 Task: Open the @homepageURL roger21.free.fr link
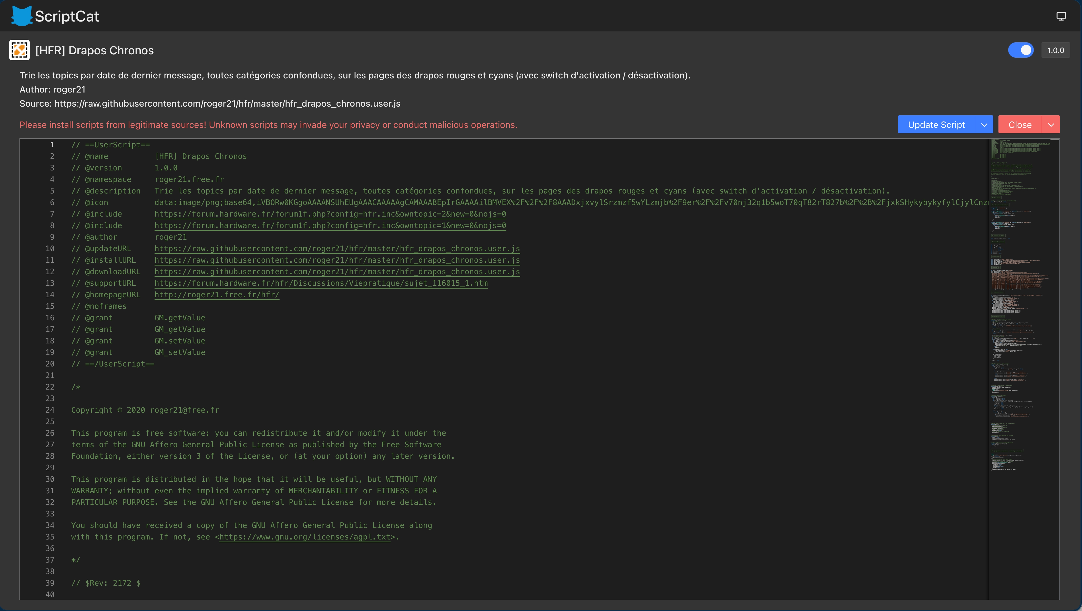217,295
